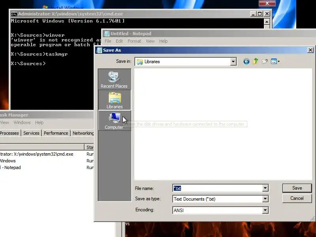The width and height of the screenshot is (316, 237).
Task: Expand the File name history dropdown
Action: 265,188
